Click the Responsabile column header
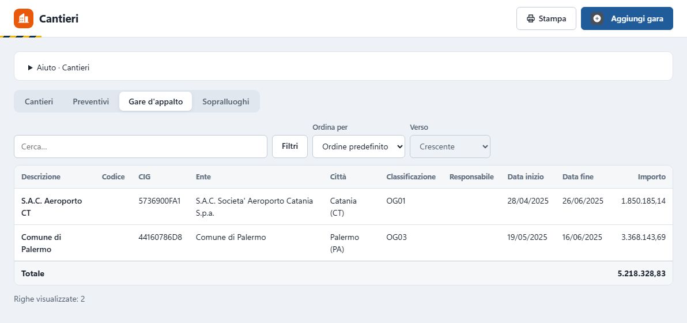 click(x=471, y=177)
